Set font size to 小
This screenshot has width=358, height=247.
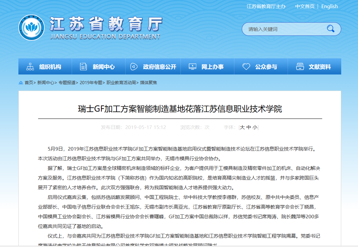pyautogui.click(x=255, y=127)
